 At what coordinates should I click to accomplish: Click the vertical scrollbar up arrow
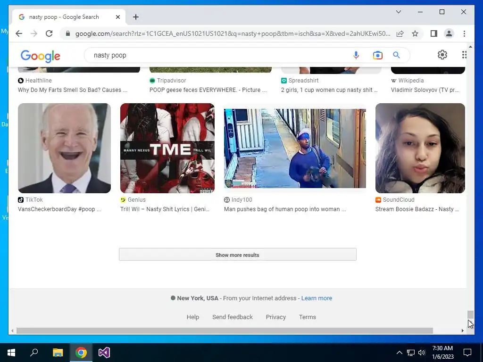[470, 47]
